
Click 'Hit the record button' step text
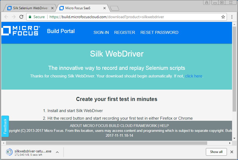pyautogui.click(x=120, y=118)
